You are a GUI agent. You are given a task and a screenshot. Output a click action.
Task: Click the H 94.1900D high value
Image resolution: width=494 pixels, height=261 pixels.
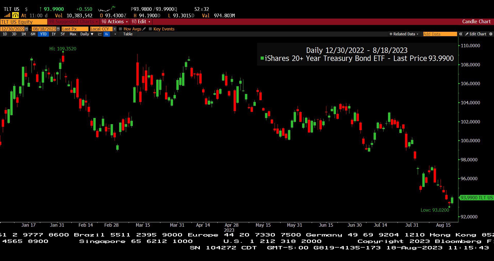point(147,15)
